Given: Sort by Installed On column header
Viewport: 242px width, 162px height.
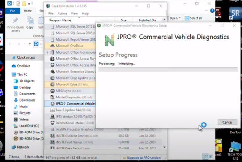Looking at the screenshot, I should coord(147,20).
